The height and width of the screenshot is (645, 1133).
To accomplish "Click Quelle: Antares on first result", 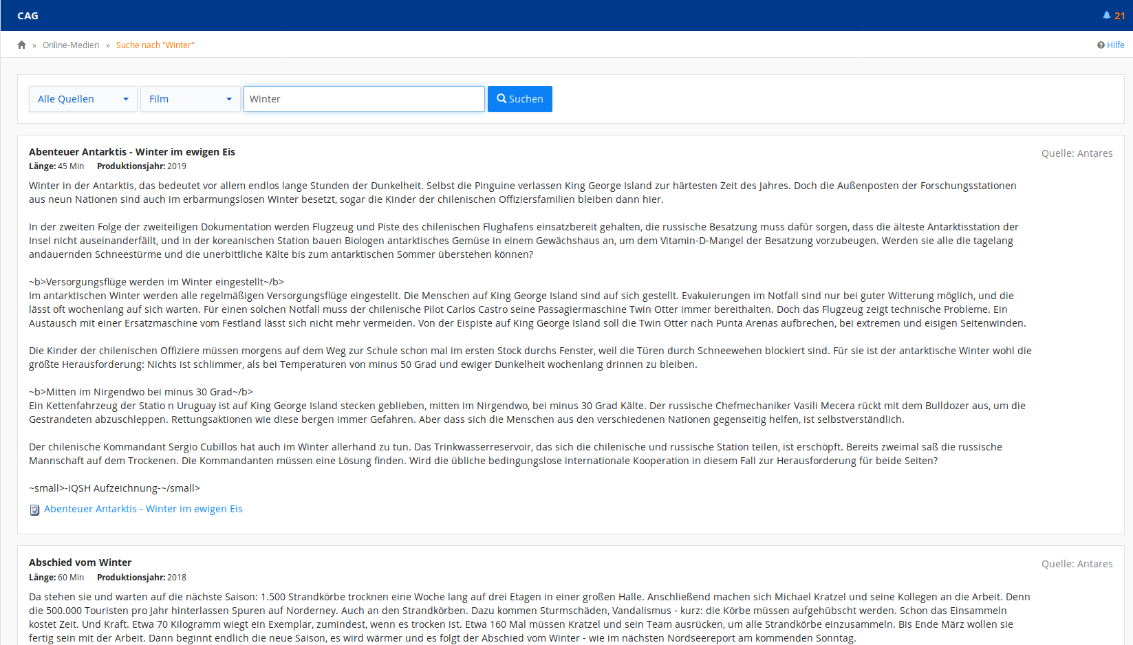I will pyautogui.click(x=1077, y=153).
